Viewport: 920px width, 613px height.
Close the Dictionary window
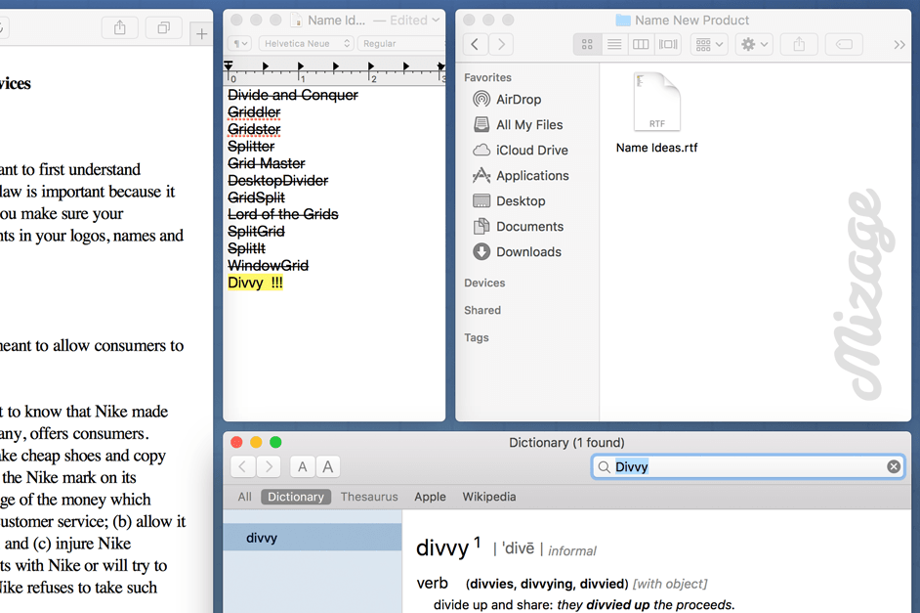click(x=236, y=442)
